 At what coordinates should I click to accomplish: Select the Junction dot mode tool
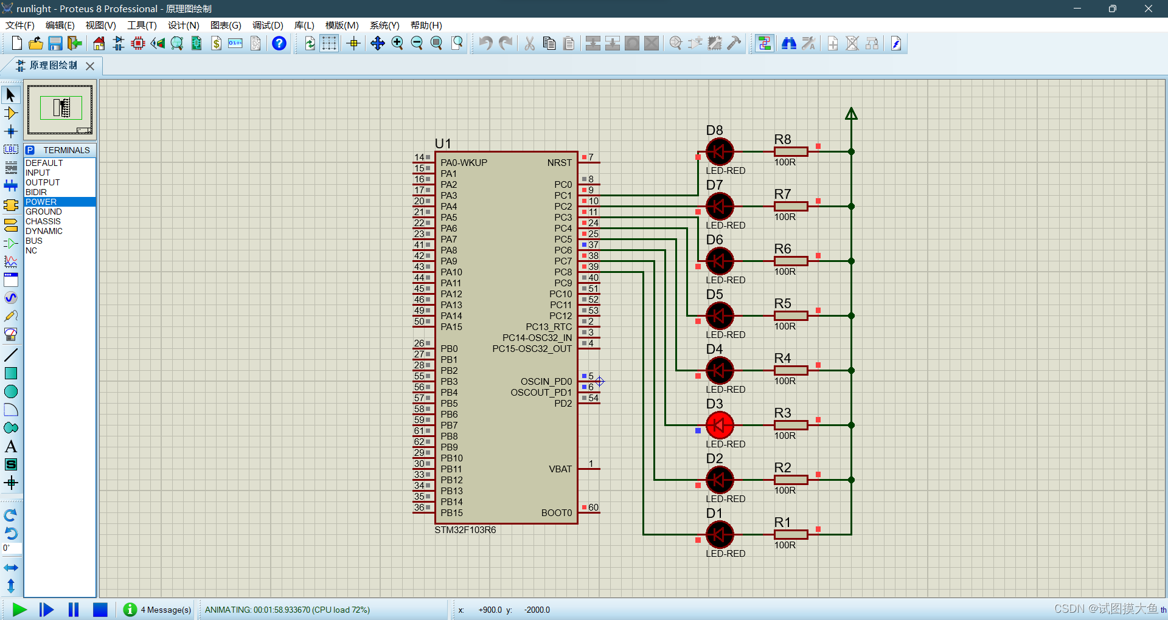tap(11, 131)
